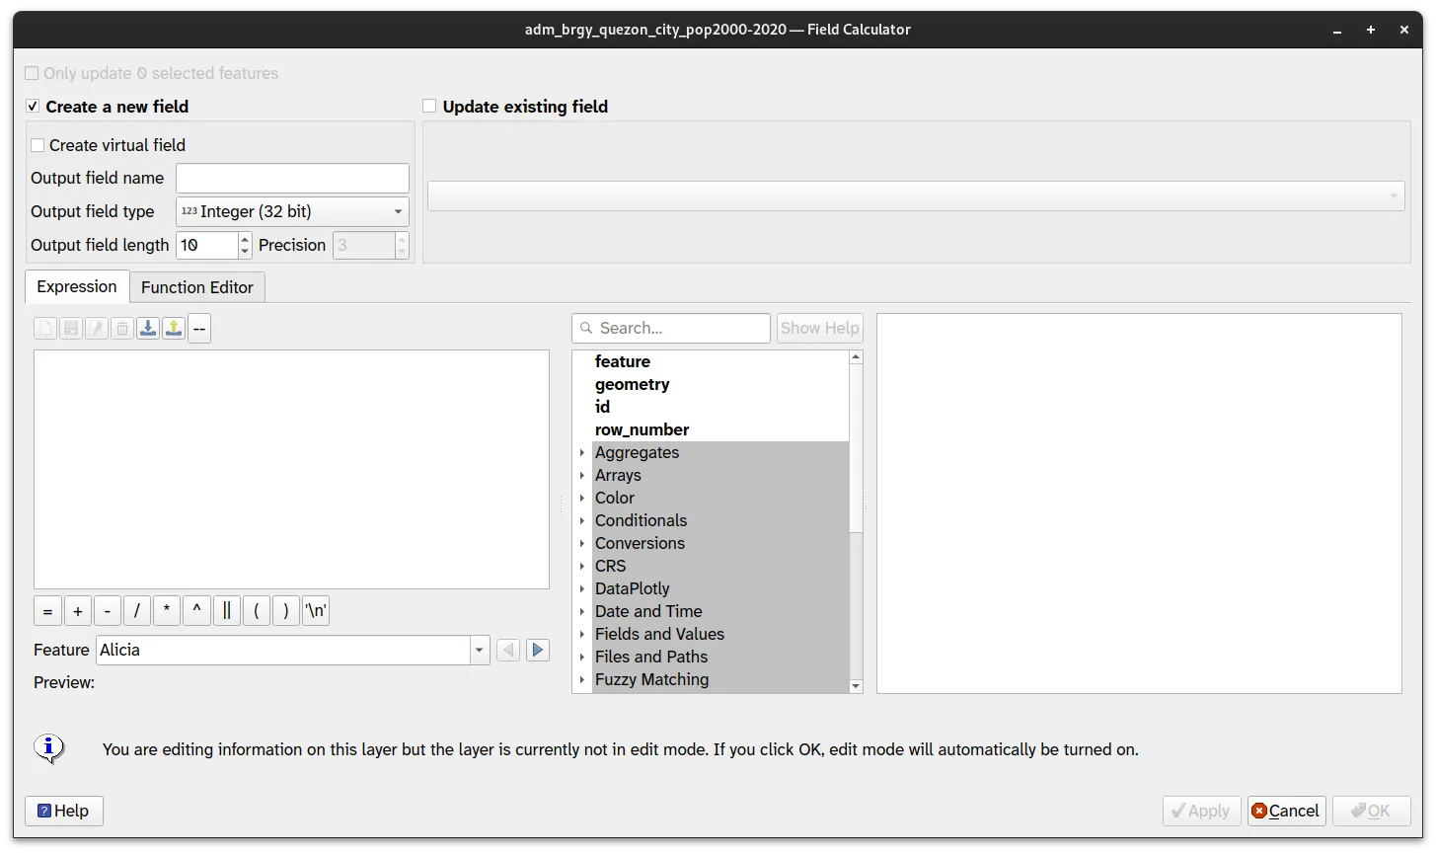This screenshot has width=1436, height=854.
Task: Insert a newline with the '\n' operator
Action: pyautogui.click(x=315, y=610)
